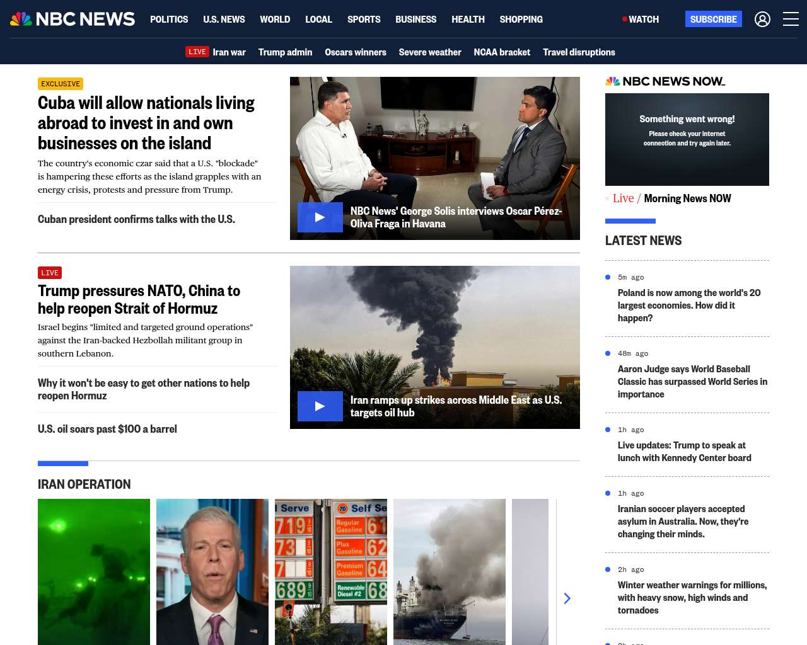Click the Iran Operation carousel next arrow

click(x=567, y=598)
